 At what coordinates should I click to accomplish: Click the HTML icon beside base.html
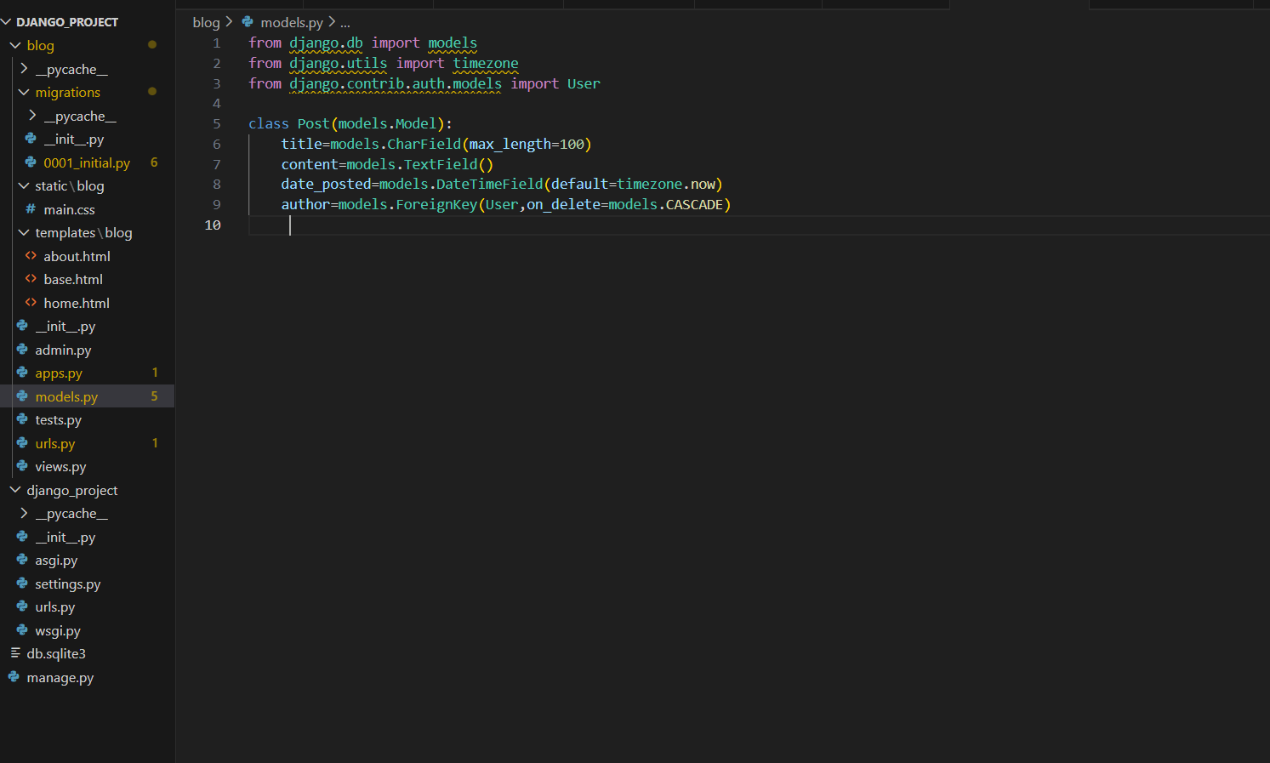click(31, 279)
